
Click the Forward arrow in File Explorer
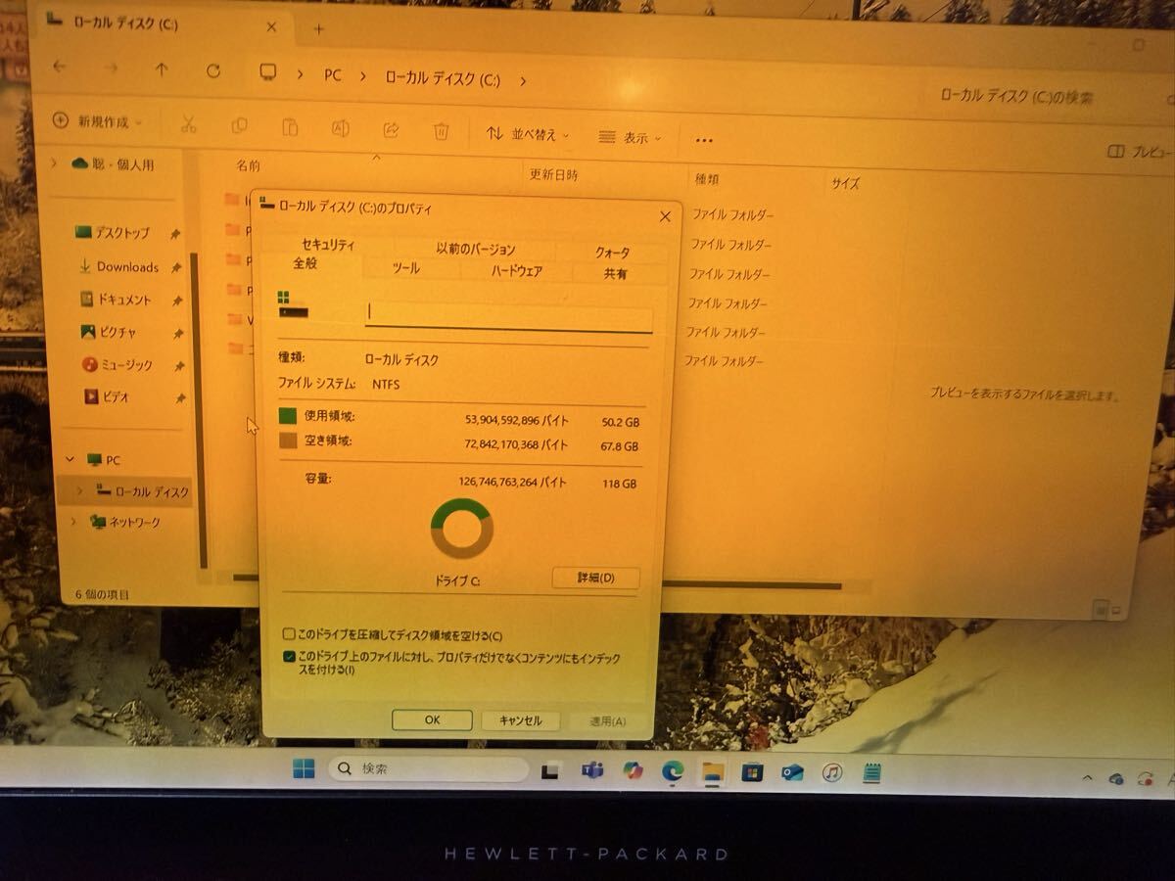111,69
